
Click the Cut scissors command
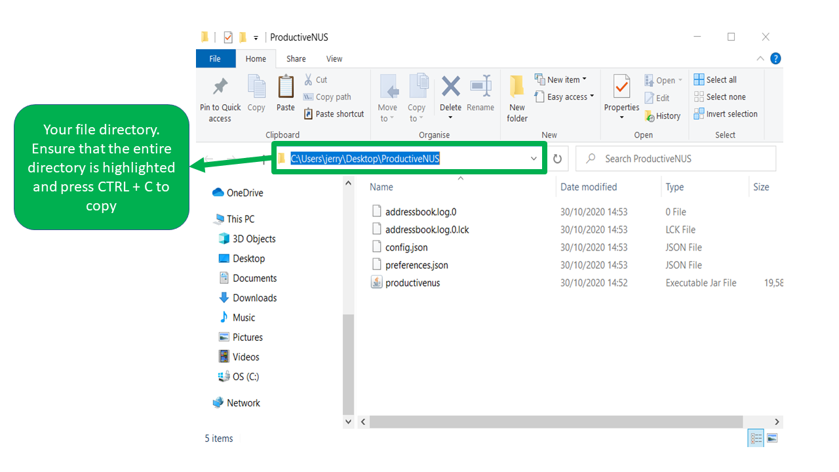tap(315, 79)
